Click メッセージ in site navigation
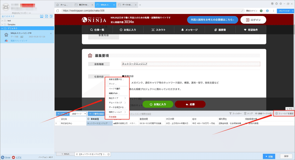Screen dimensions: 295x160 tap(190, 30)
